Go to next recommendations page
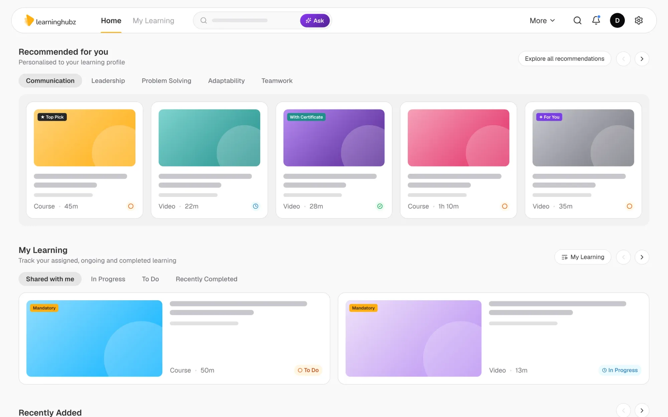The width and height of the screenshot is (668, 417). [x=642, y=59]
